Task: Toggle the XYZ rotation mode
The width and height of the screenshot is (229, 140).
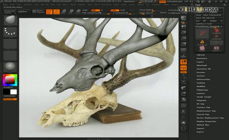Action: click(x=183, y=72)
